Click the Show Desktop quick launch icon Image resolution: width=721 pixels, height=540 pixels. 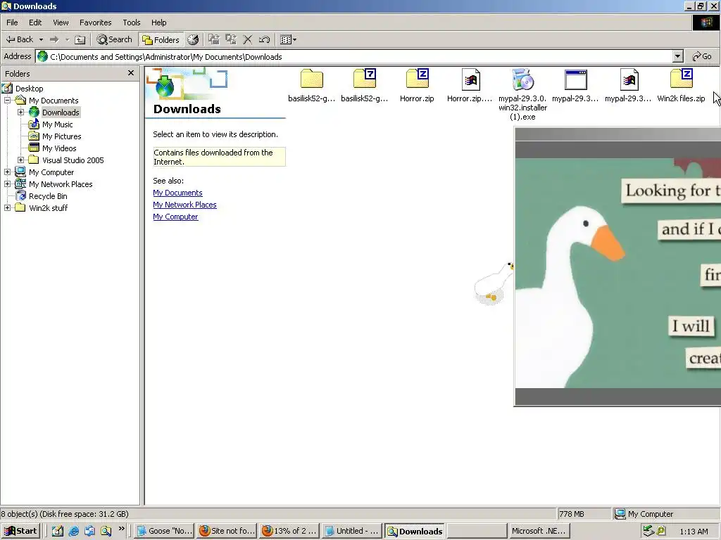(x=58, y=531)
